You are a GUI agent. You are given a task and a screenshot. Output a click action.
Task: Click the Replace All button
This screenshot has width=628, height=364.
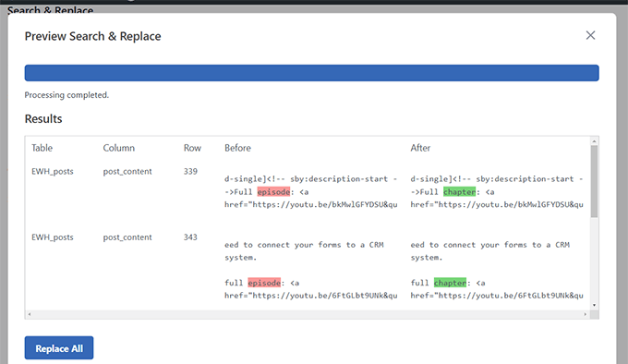click(x=59, y=348)
